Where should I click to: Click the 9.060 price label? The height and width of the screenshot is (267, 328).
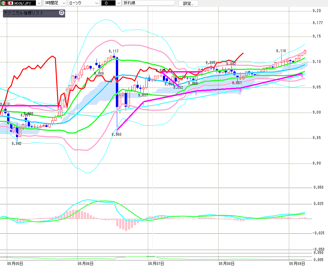(193, 84)
